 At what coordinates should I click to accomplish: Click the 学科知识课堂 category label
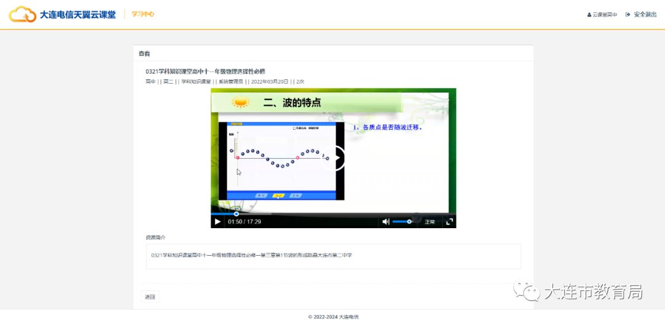point(196,81)
